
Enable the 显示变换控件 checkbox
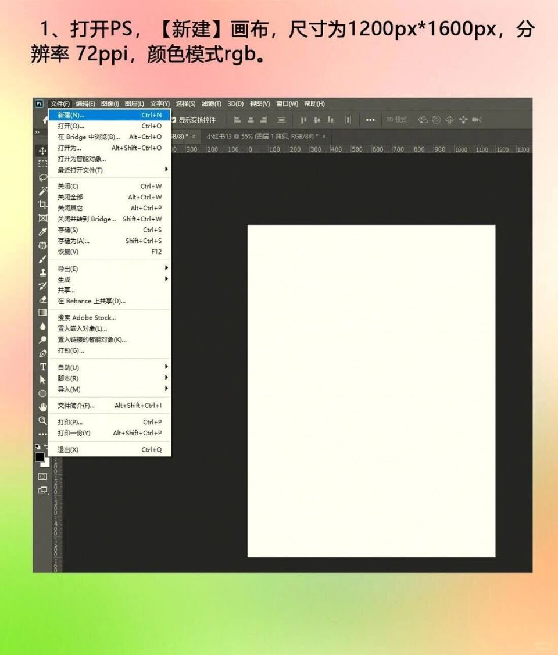[174, 120]
